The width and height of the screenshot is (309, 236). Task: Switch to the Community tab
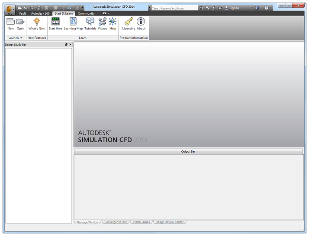coord(86,13)
